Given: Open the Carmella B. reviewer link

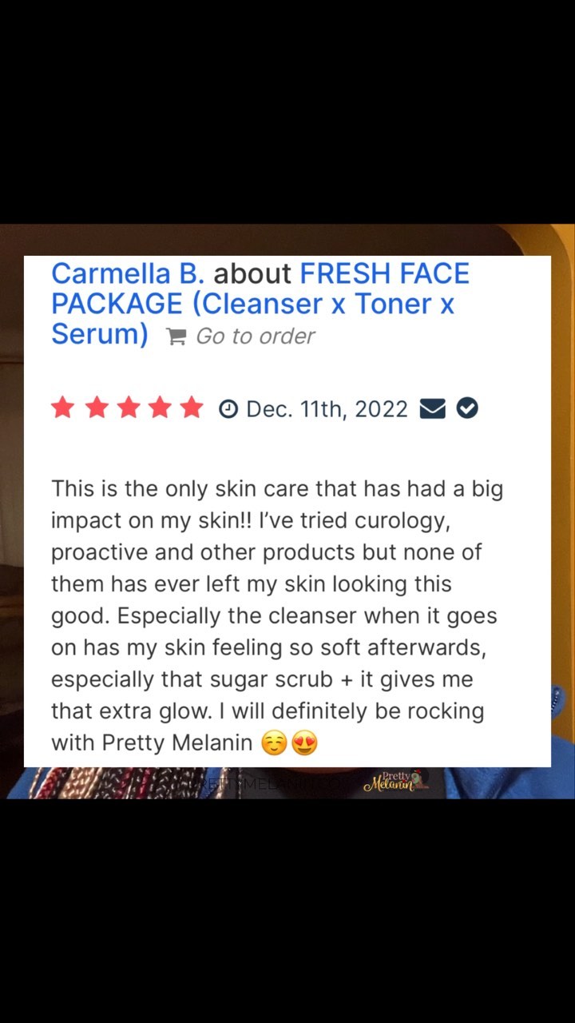Looking at the screenshot, I should 128,274.
